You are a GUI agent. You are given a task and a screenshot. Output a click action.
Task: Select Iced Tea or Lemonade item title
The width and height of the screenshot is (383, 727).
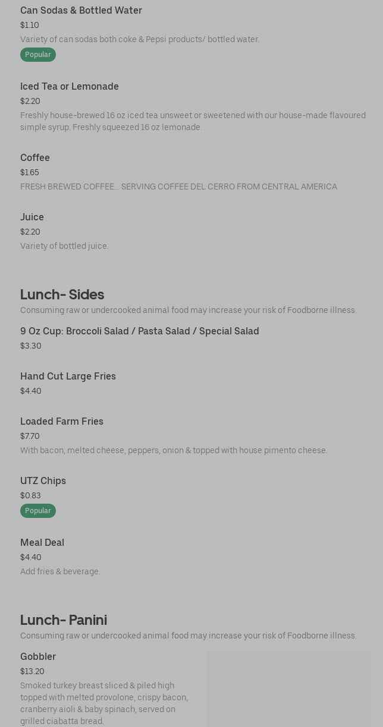pyautogui.click(x=70, y=87)
